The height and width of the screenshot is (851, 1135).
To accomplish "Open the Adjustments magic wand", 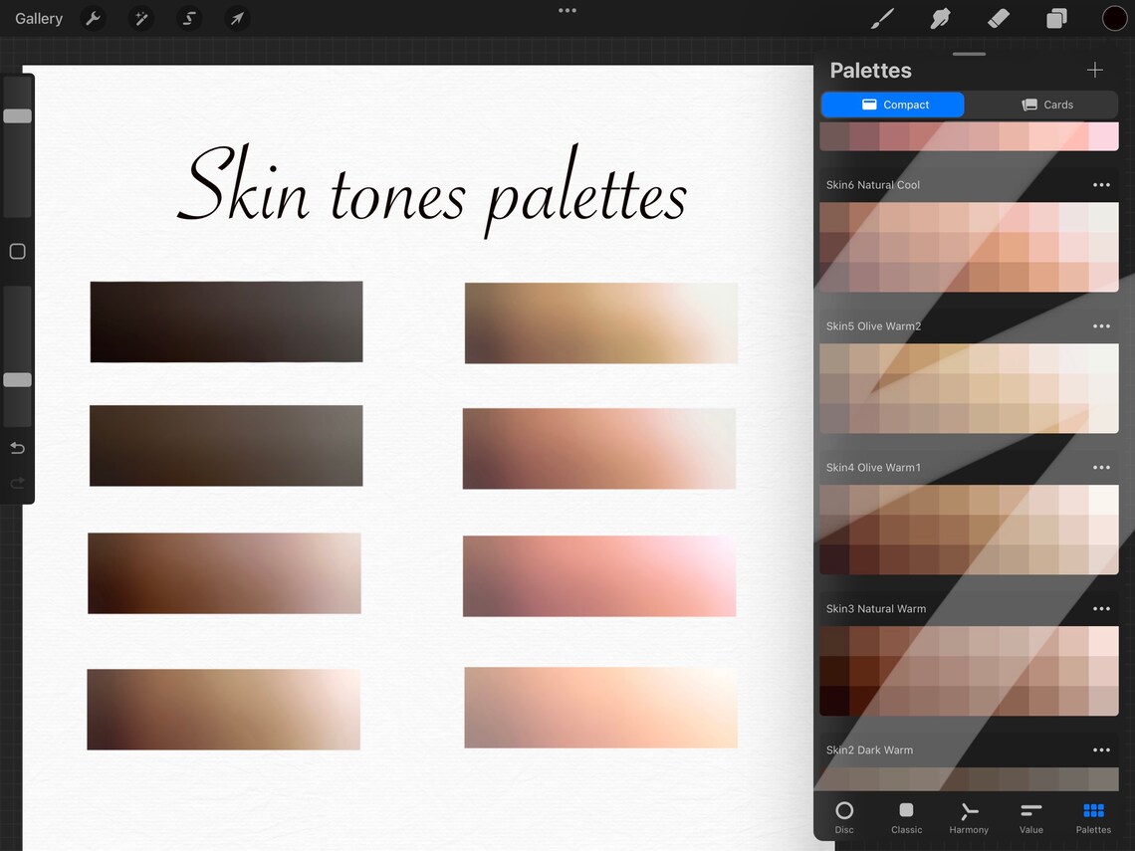I will 140,18.
